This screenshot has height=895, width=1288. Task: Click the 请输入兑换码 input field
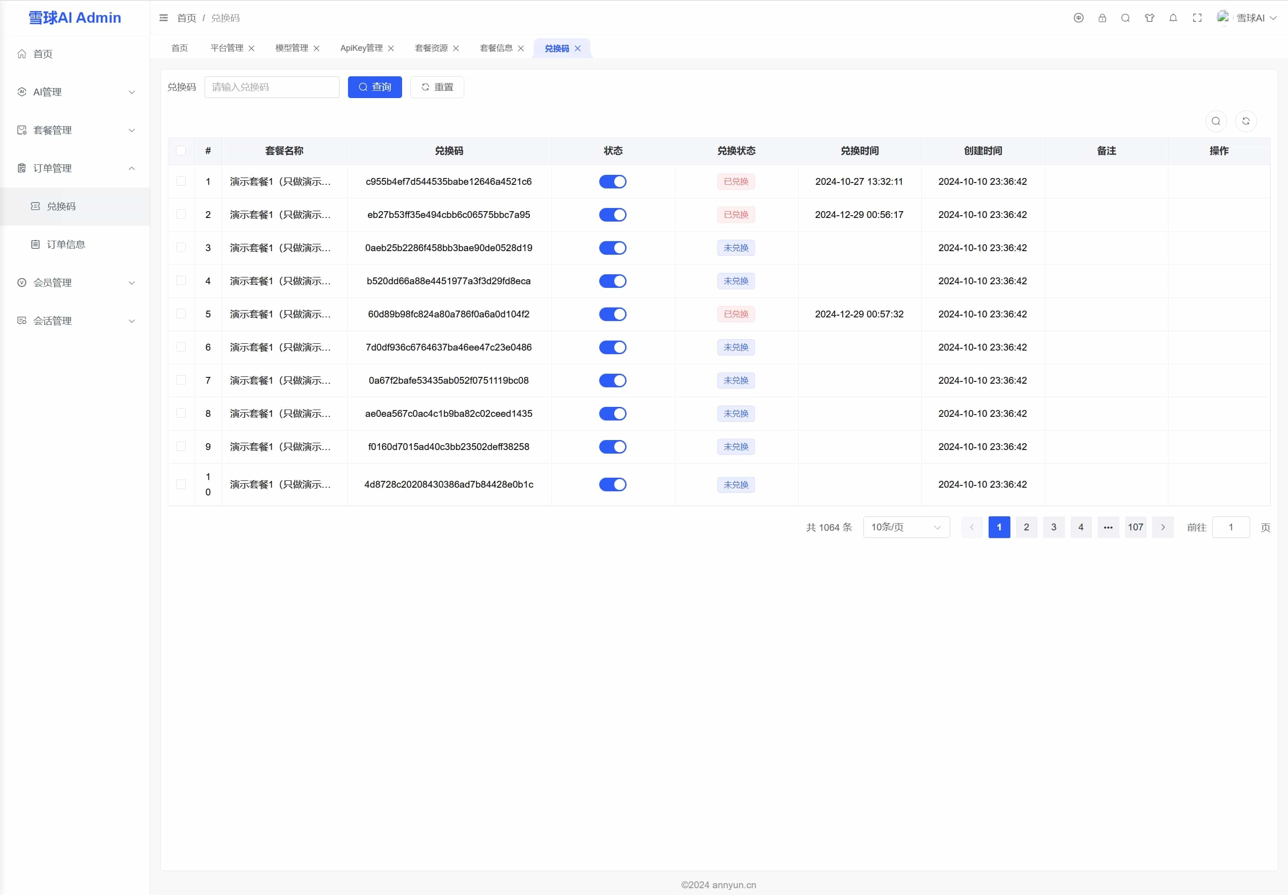pos(272,87)
